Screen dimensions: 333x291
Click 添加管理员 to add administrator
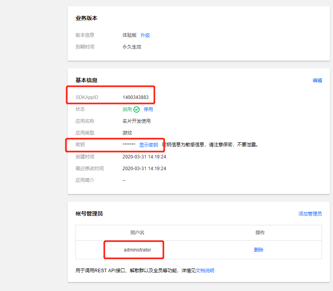[310, 214]
